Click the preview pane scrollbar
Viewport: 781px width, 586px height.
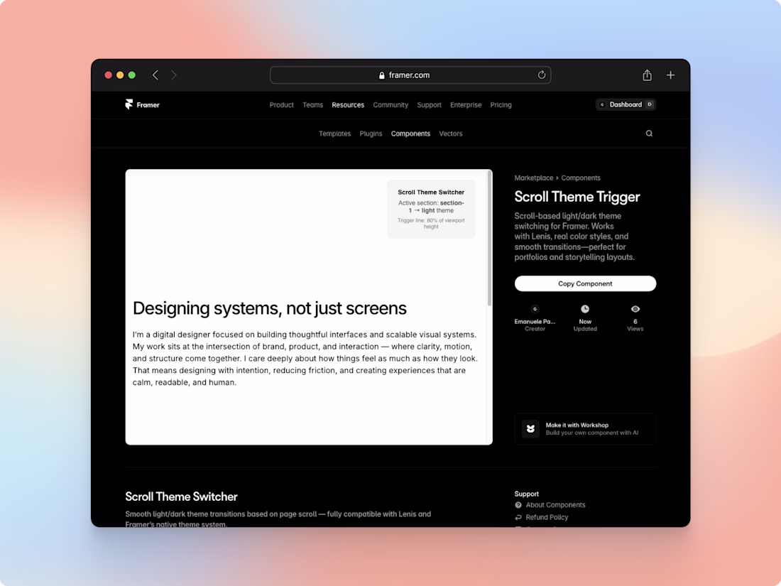pos(490,239)
